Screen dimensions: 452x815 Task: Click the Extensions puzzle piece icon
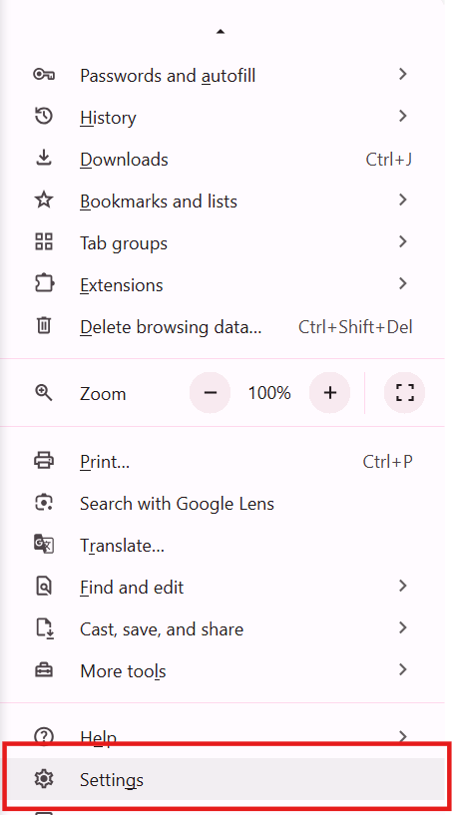(44, 284)
